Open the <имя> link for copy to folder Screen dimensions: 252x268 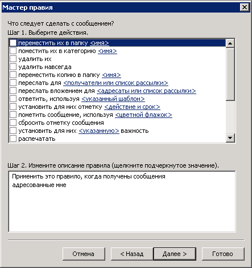click(111, 75)
